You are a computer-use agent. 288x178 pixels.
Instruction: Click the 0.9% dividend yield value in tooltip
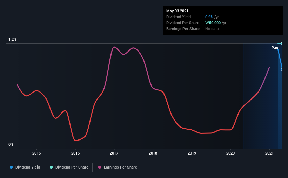(x=209, y=17)
